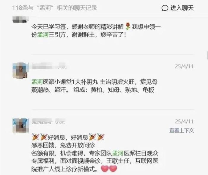
Task: Open the third message sender's avatar
Action: (21, 126)
